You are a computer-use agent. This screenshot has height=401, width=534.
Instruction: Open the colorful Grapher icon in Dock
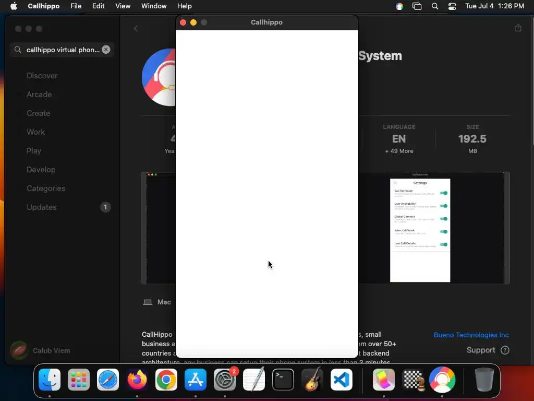point(384,380)
